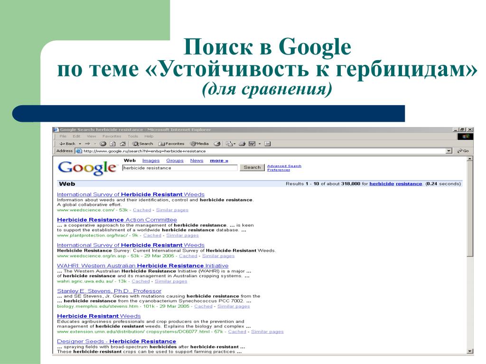Click the Go button
The width and height of the screenshot is (486, 364).
(x=463, y=151)
